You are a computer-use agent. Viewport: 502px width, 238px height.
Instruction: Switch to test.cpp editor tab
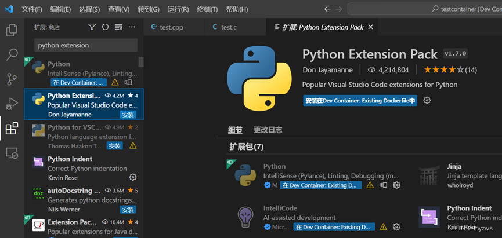click(174, 27)
